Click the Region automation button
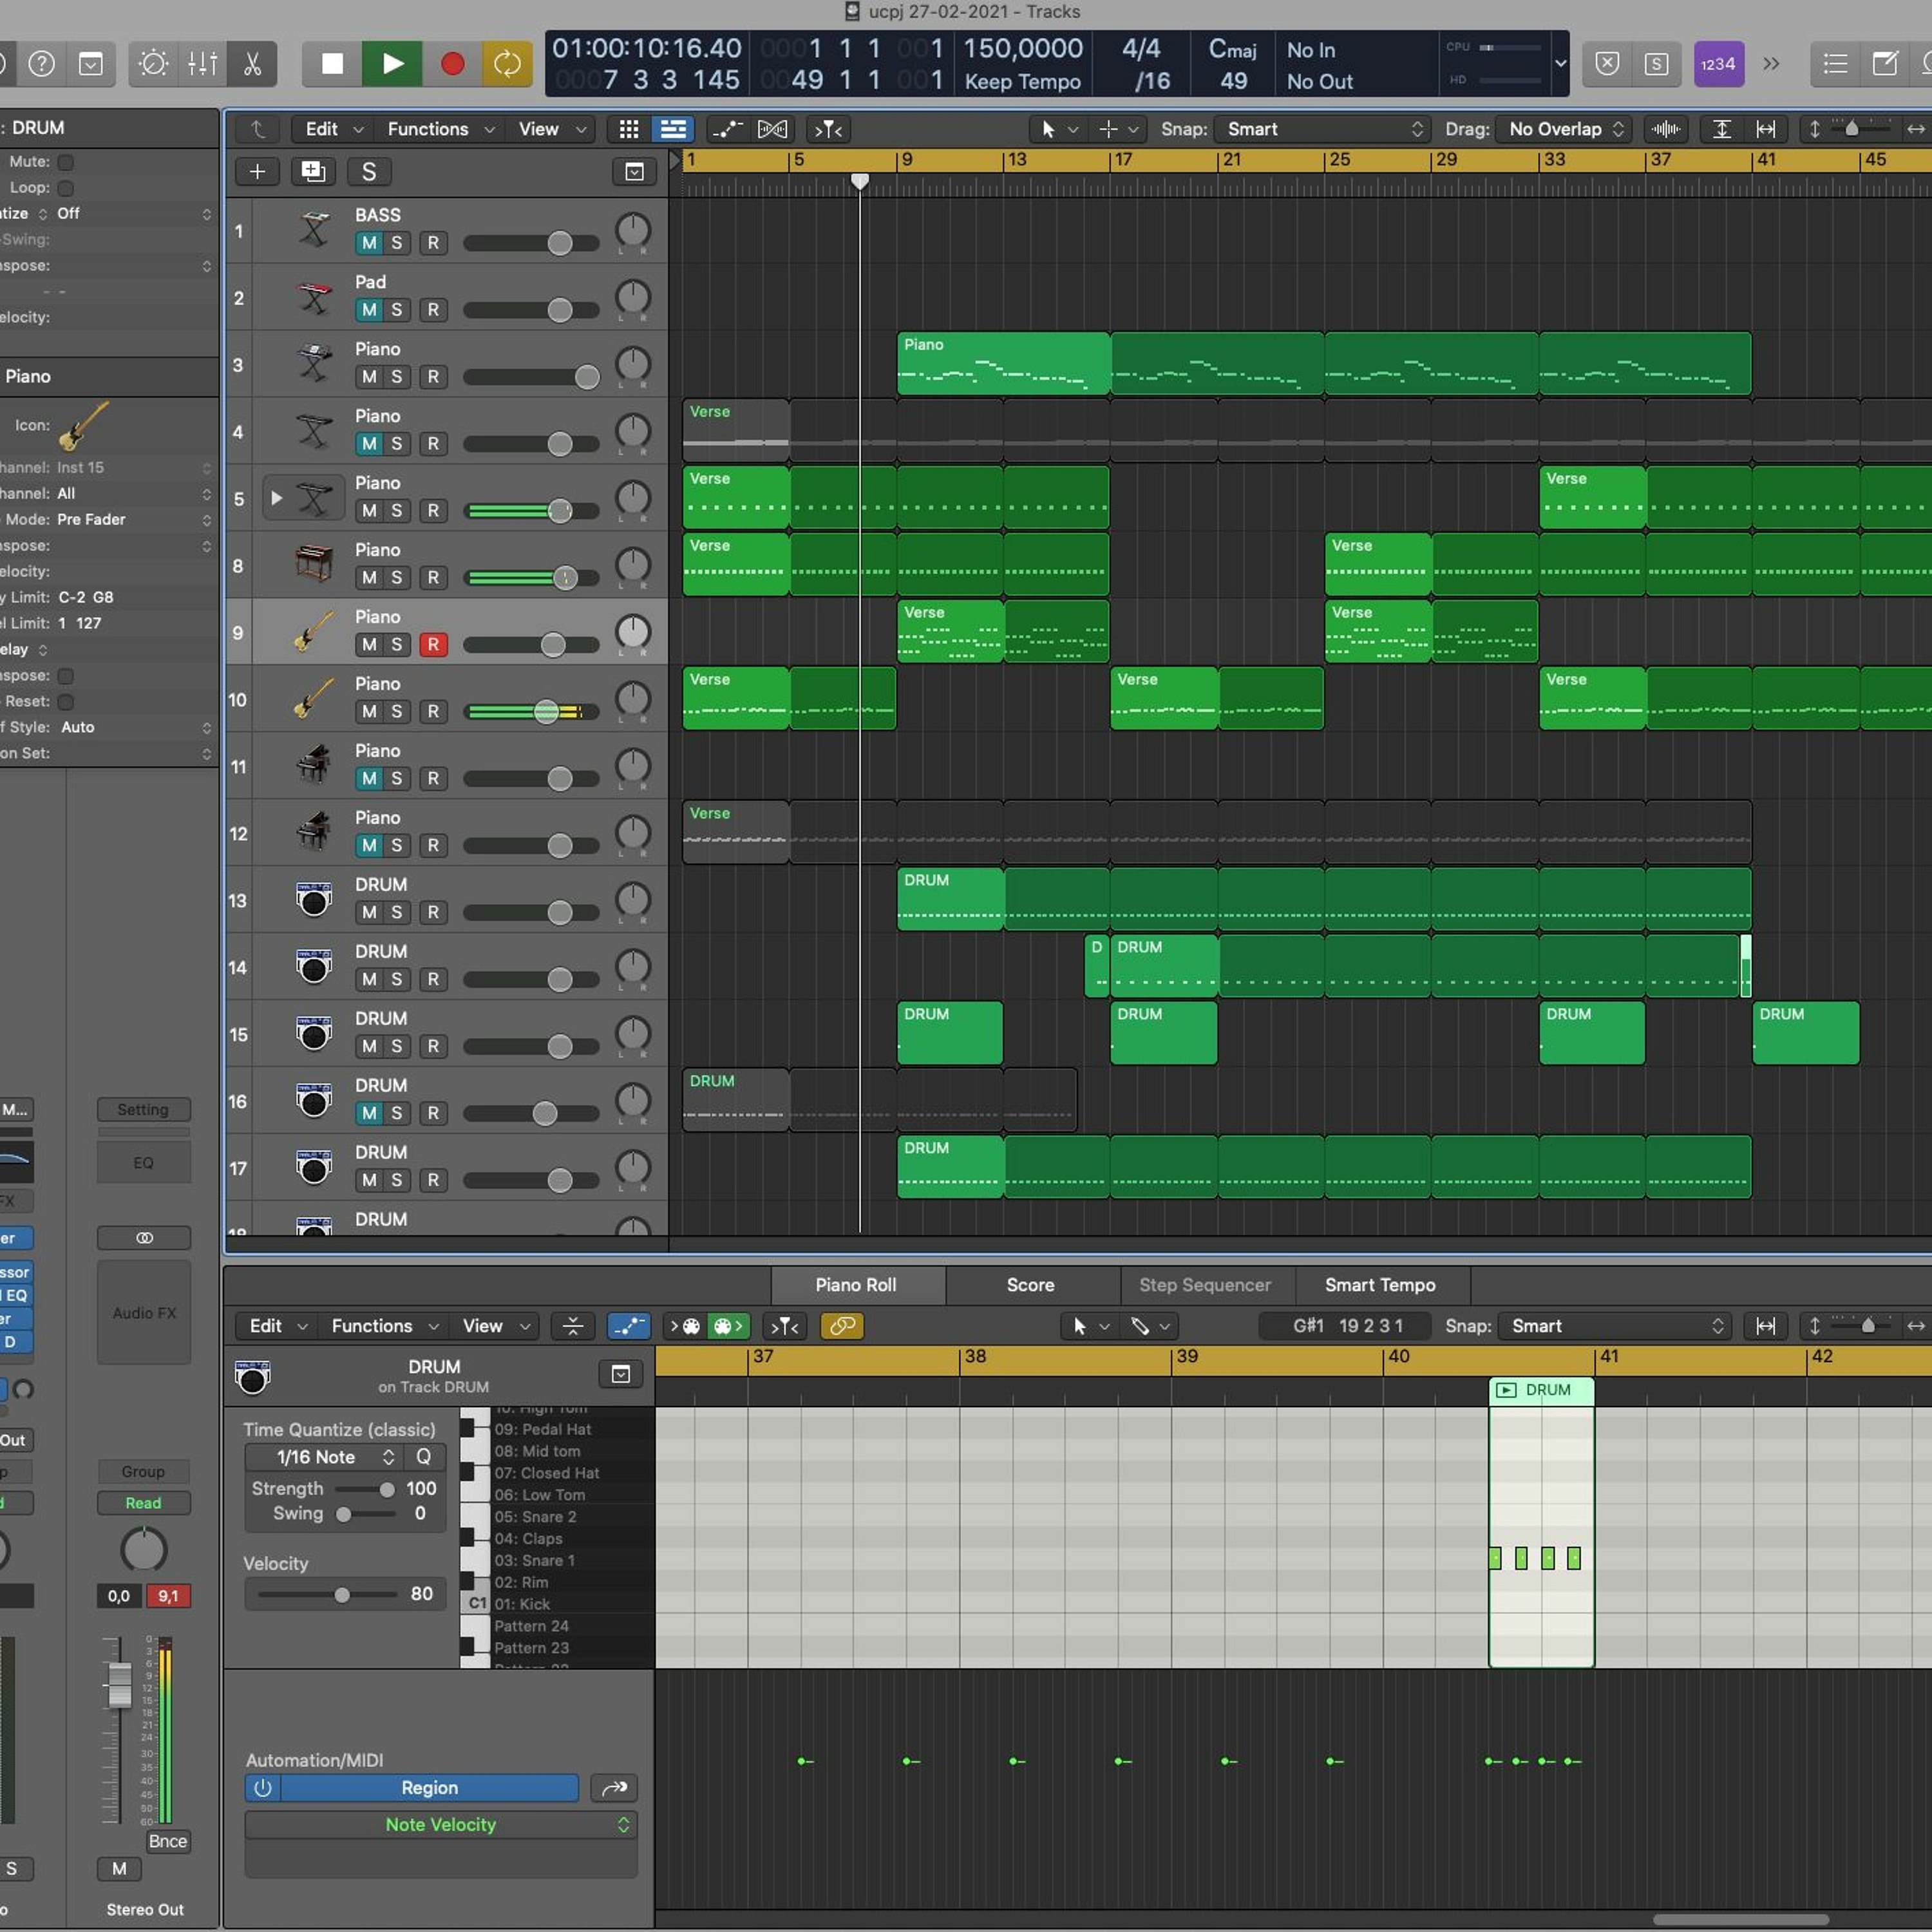The image size is (1932, 1932). [429, 1788]
